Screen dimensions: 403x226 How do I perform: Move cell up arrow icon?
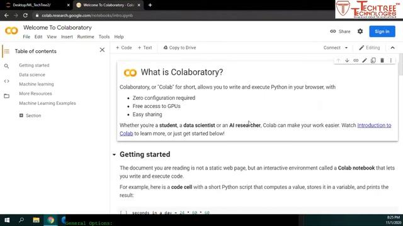tap(338, 60)
